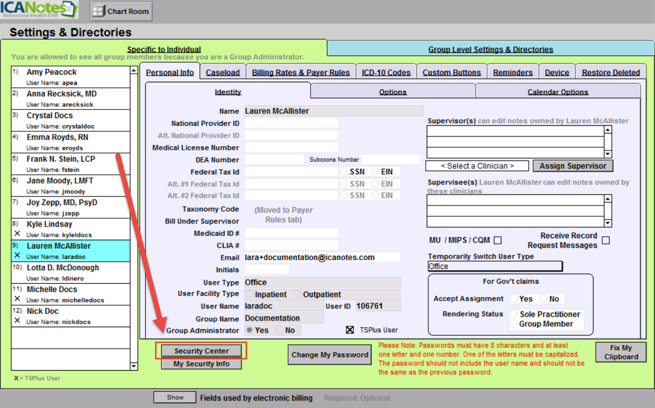Viewport: 655px width, 408px height.
Task: Open Temporarily Switch User Type dropdown
Action: pos(495,266)
